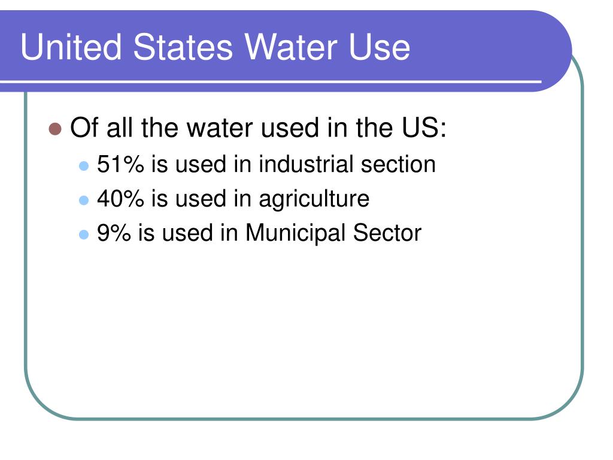Select the line Of all the water used
Viewport: 613px width, 460px height.
(258, 128)
